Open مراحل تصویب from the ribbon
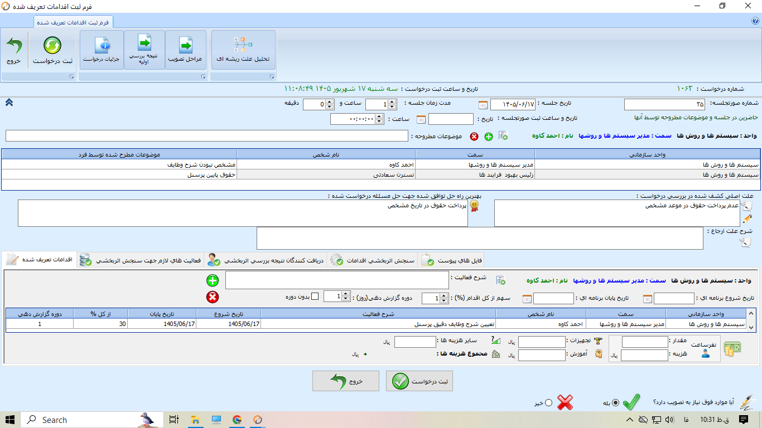This screenshot has height=428, width=762. click(x=185, y=50)
